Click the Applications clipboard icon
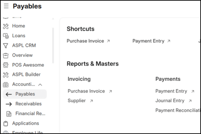This screenshot has height=134, width=201. (x=6, y=124)
